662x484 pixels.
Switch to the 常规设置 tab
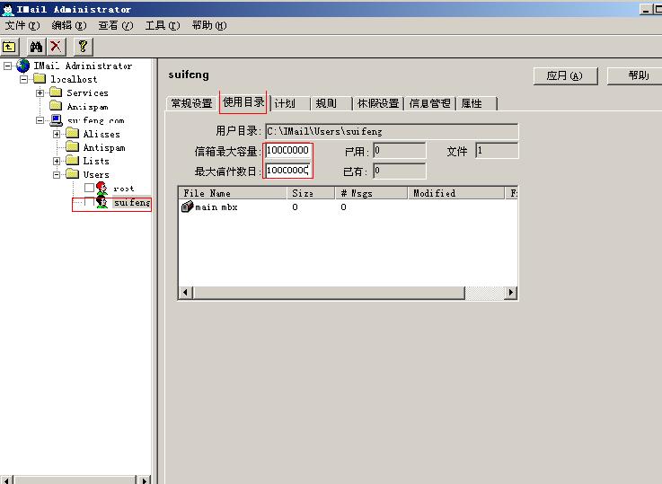tap(191, 103)
